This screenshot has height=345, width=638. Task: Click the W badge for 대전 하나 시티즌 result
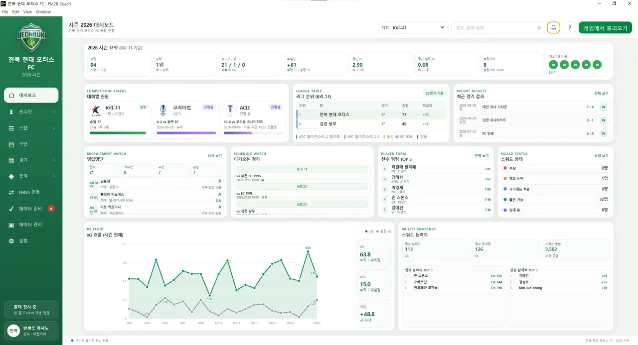pyautogui.click(x=604, y=107)
